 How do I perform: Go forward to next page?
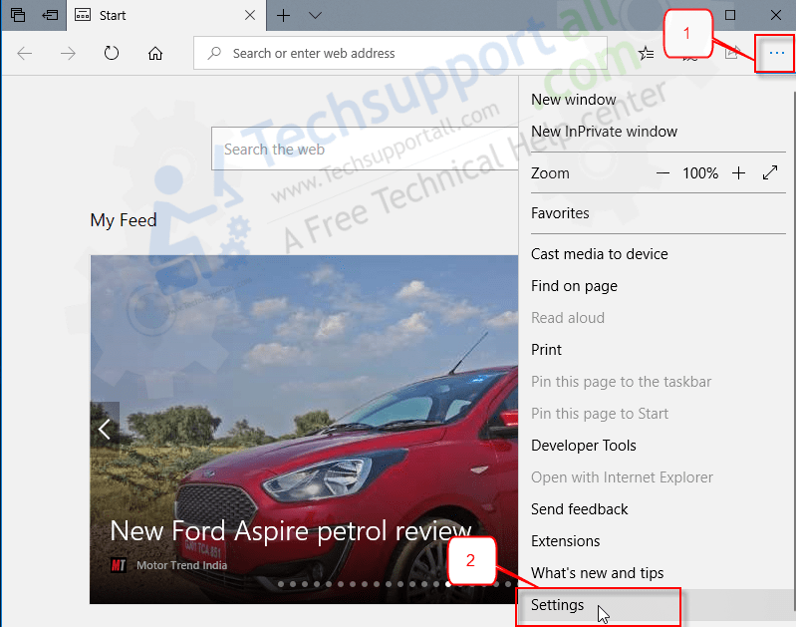click(x=68, y=53)
